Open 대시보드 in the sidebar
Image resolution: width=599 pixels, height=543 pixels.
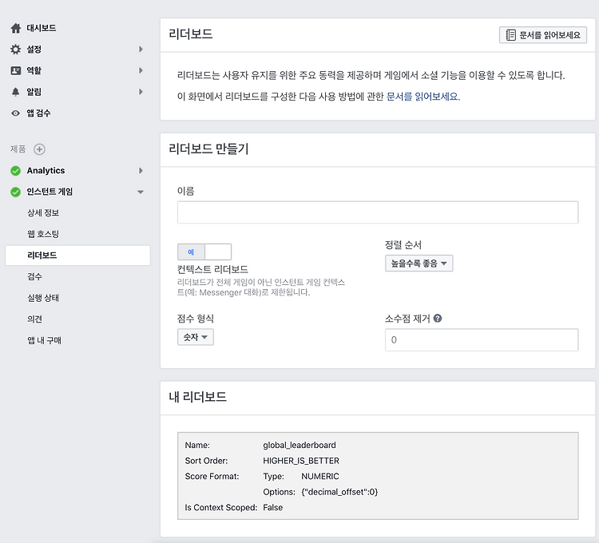click(42, 28)
